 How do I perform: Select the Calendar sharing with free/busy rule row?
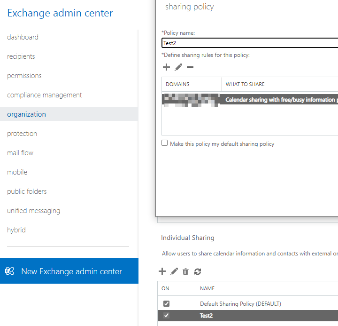[x=250, y=100]
